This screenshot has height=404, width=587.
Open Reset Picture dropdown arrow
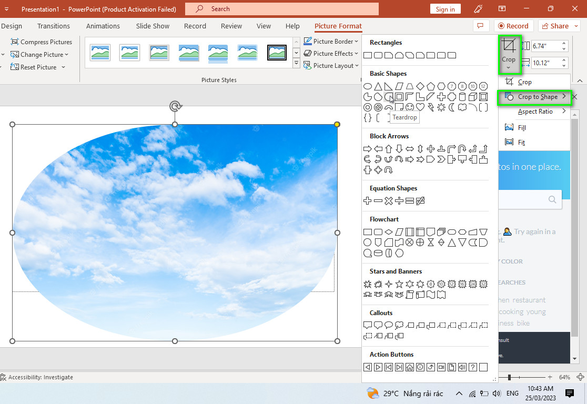[x=63, y=67]
